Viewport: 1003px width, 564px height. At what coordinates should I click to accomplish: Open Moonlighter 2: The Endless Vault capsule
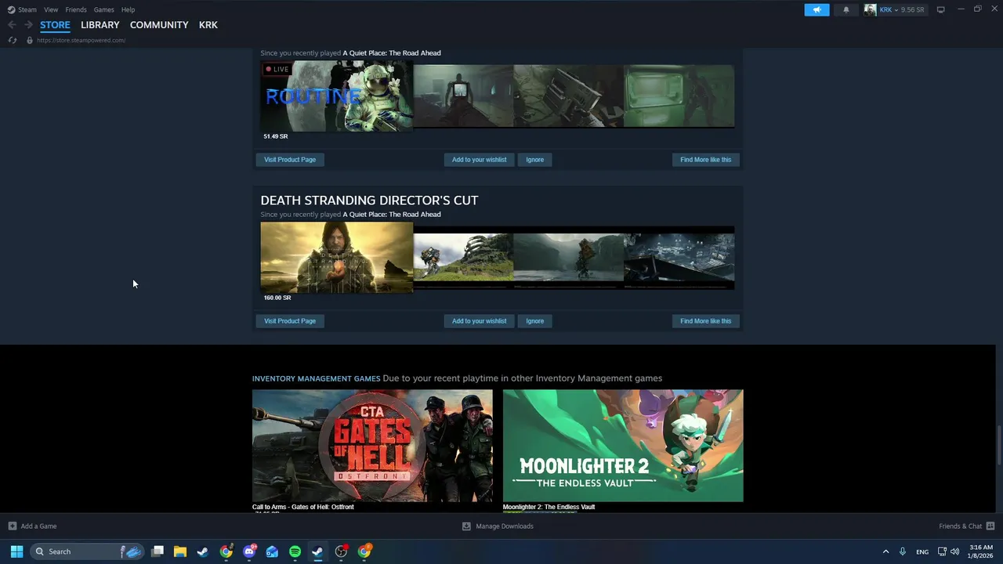[623, 446]
